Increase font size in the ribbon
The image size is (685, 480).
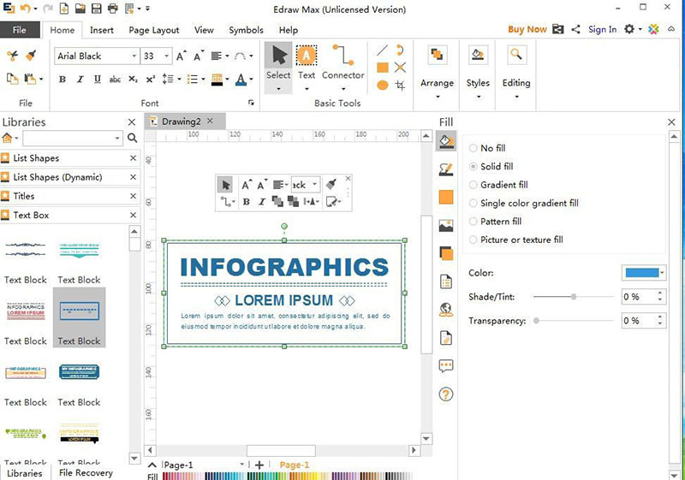point(181,56)
